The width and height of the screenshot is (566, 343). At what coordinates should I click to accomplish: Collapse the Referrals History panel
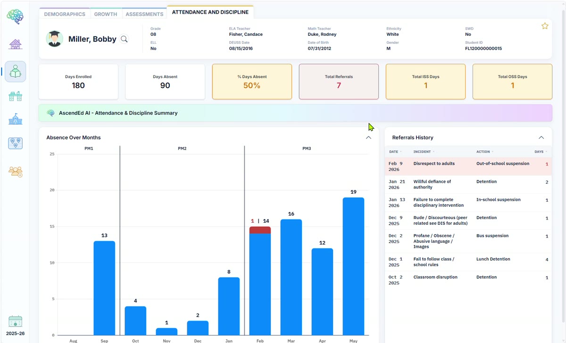pos(541,138)
